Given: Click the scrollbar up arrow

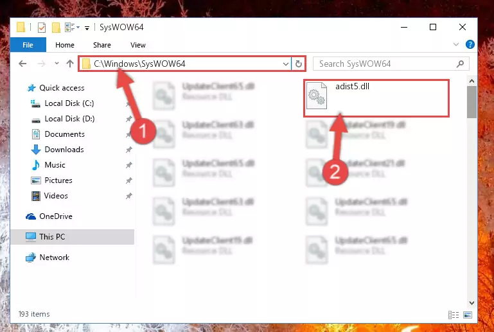Looking at the screenshot, I should pyautogui.click(x=472, y=82).
